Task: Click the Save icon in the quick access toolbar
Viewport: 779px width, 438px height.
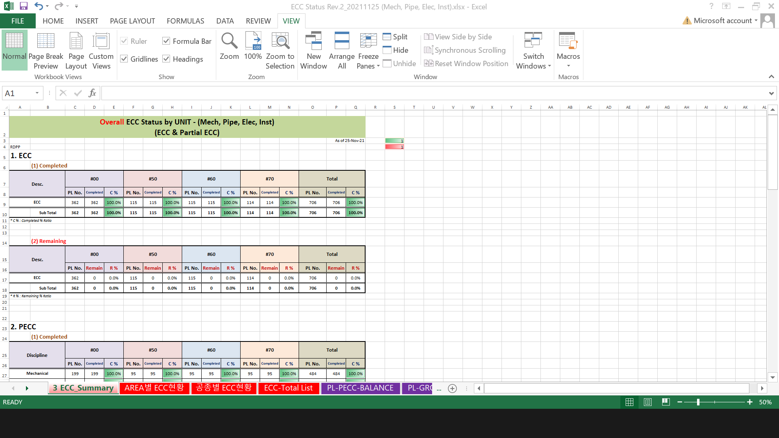Action: [x=24, y=6]
